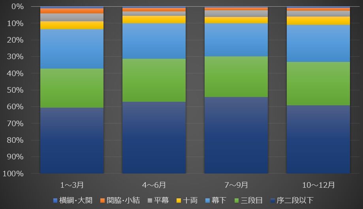Viewport: 363px width, 209px height.
Task: Select the navy 序二段以下 segment in 7～9月 bar
Action: point(236,135)
